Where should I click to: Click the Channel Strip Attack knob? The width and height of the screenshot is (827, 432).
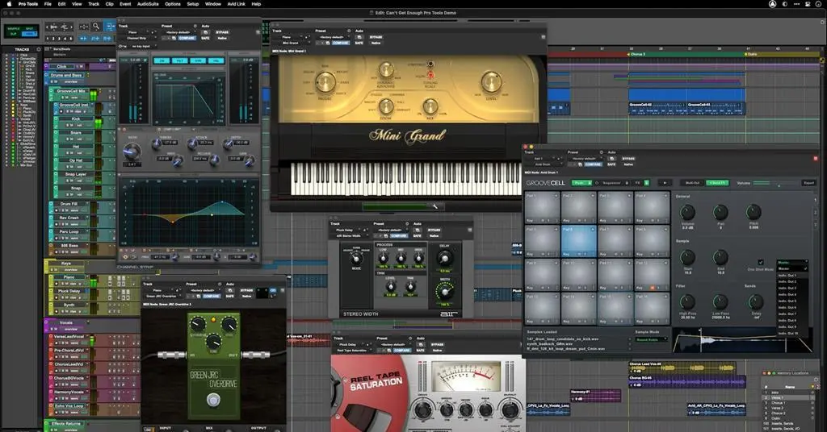[193, 143]
